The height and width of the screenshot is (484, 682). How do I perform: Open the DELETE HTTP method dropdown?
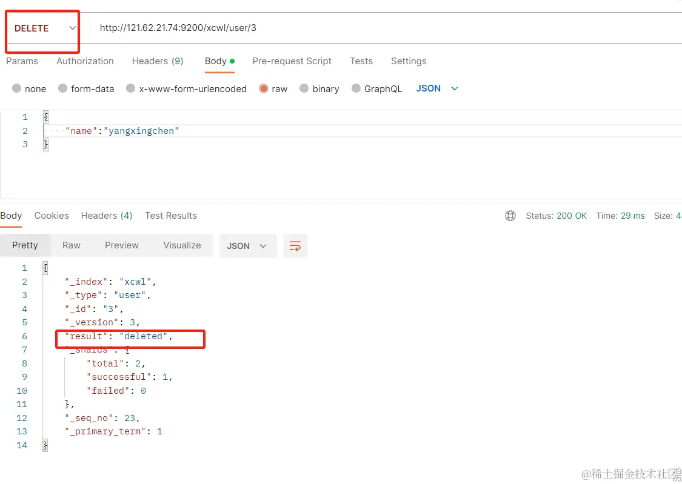pos(45,28)
